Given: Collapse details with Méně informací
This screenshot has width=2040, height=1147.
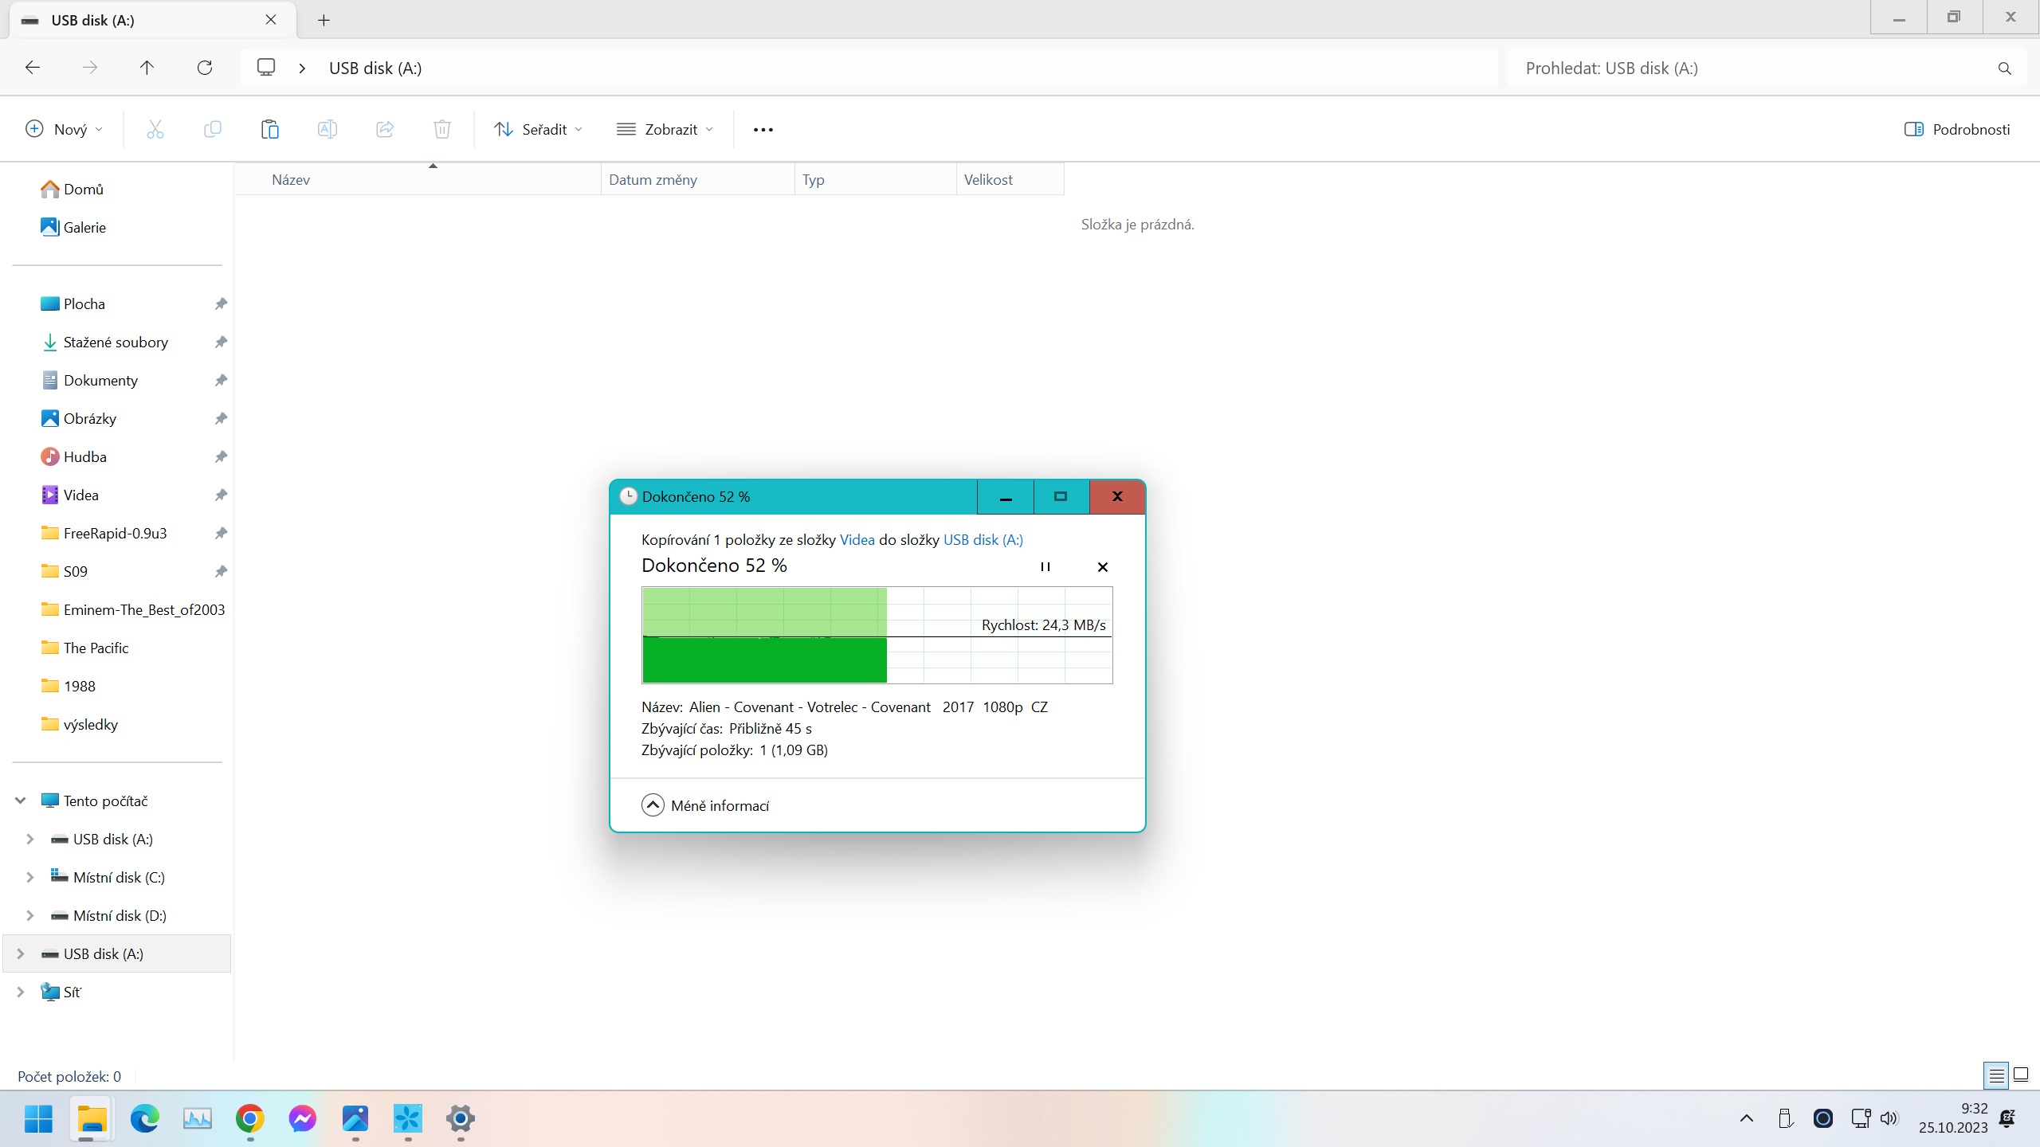Looking at the screenshot, I should point(705,805).
